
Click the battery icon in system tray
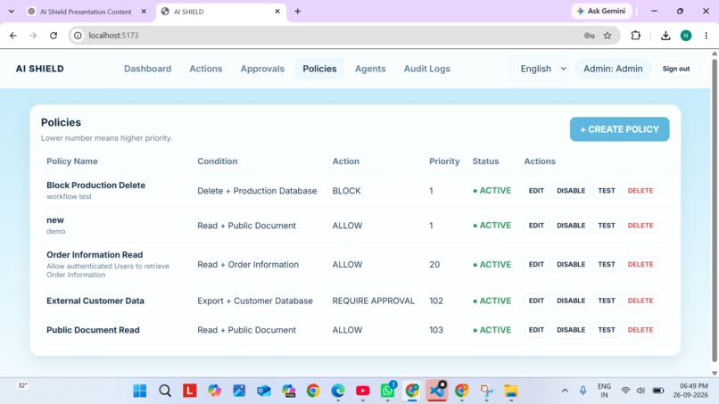(658, 391)
